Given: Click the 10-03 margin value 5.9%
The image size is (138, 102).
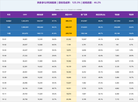Looking at the screenshot, I should click(131, 50).
